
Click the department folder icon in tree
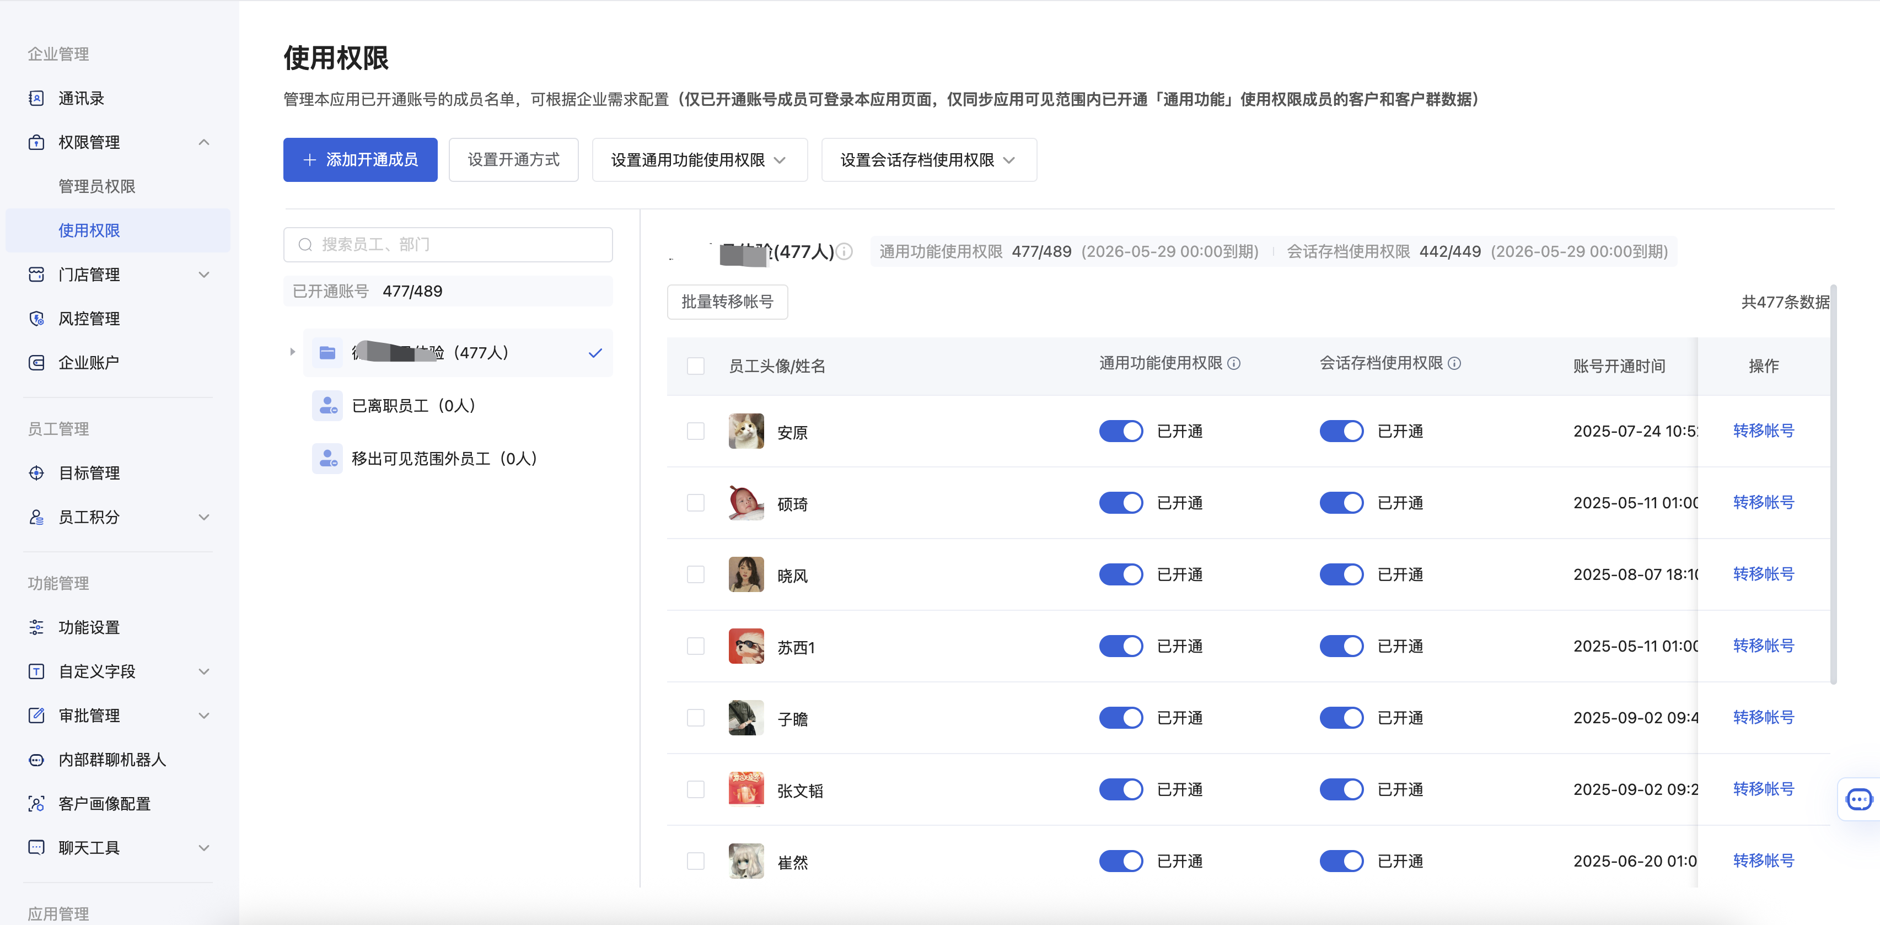(327, 353)
